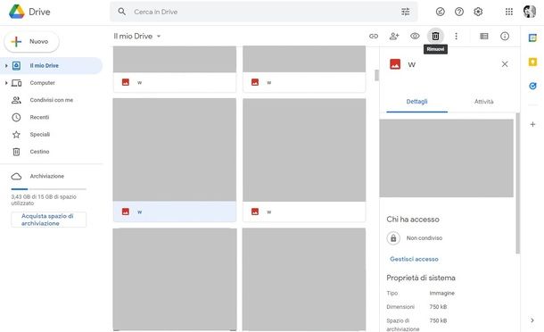
Task: Open Google Keep side panel icon
Action: 532,62
